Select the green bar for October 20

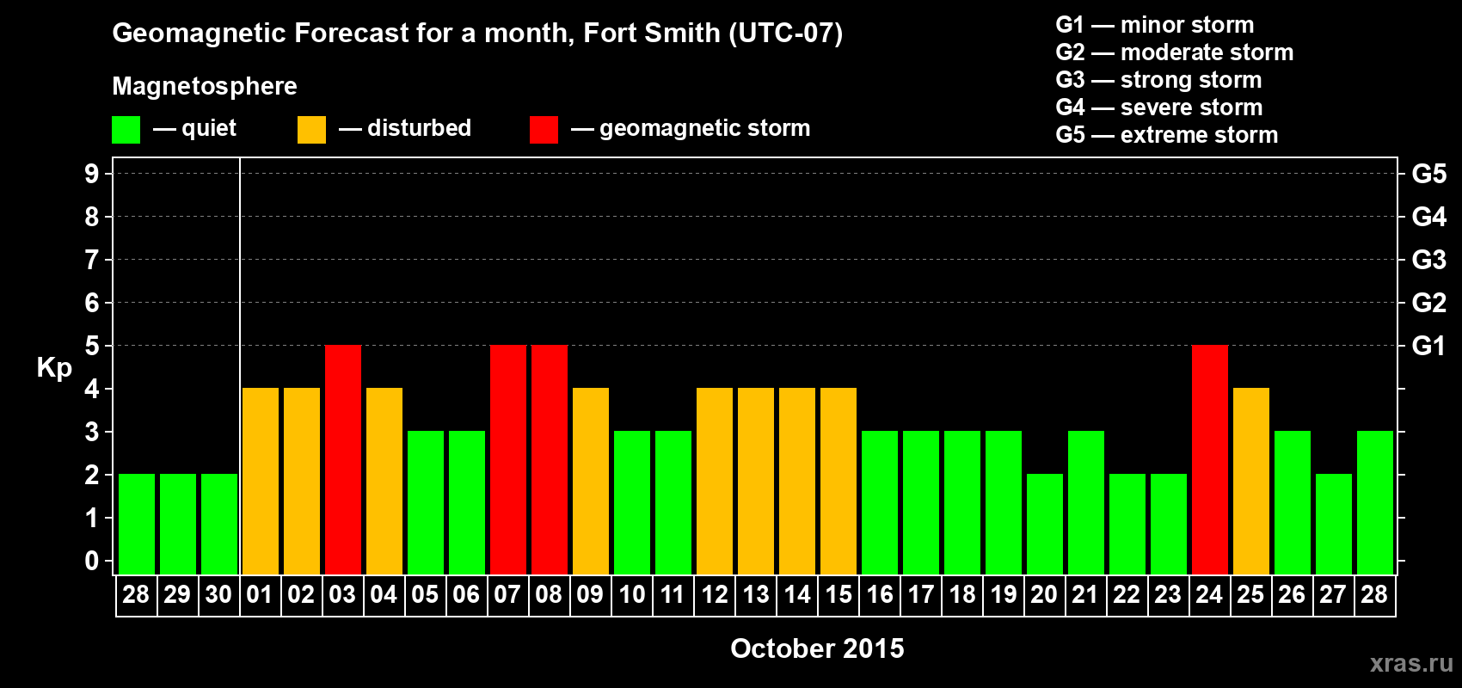[x=1045, y=525]
